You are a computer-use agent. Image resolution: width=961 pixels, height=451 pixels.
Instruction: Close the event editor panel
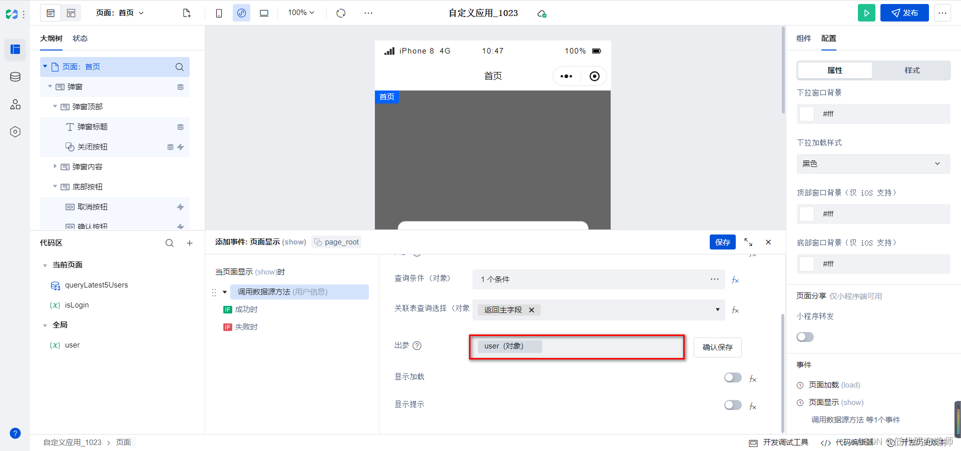tap(768, 242)
